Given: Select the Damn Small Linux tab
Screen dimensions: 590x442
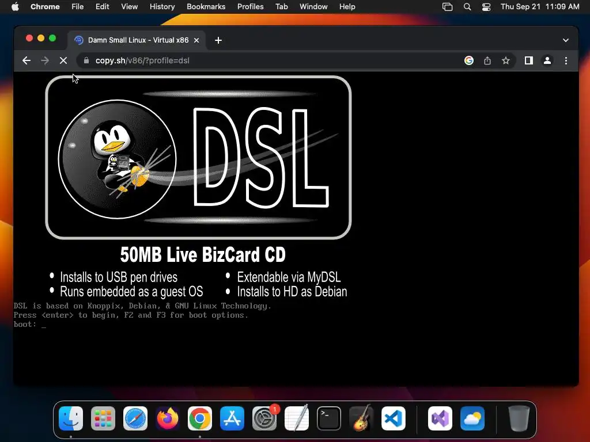Looking at the screenshot, I should [137, 40].
